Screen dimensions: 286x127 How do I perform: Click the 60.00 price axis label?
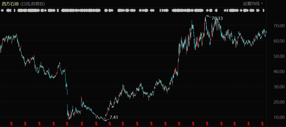[280, 41]
